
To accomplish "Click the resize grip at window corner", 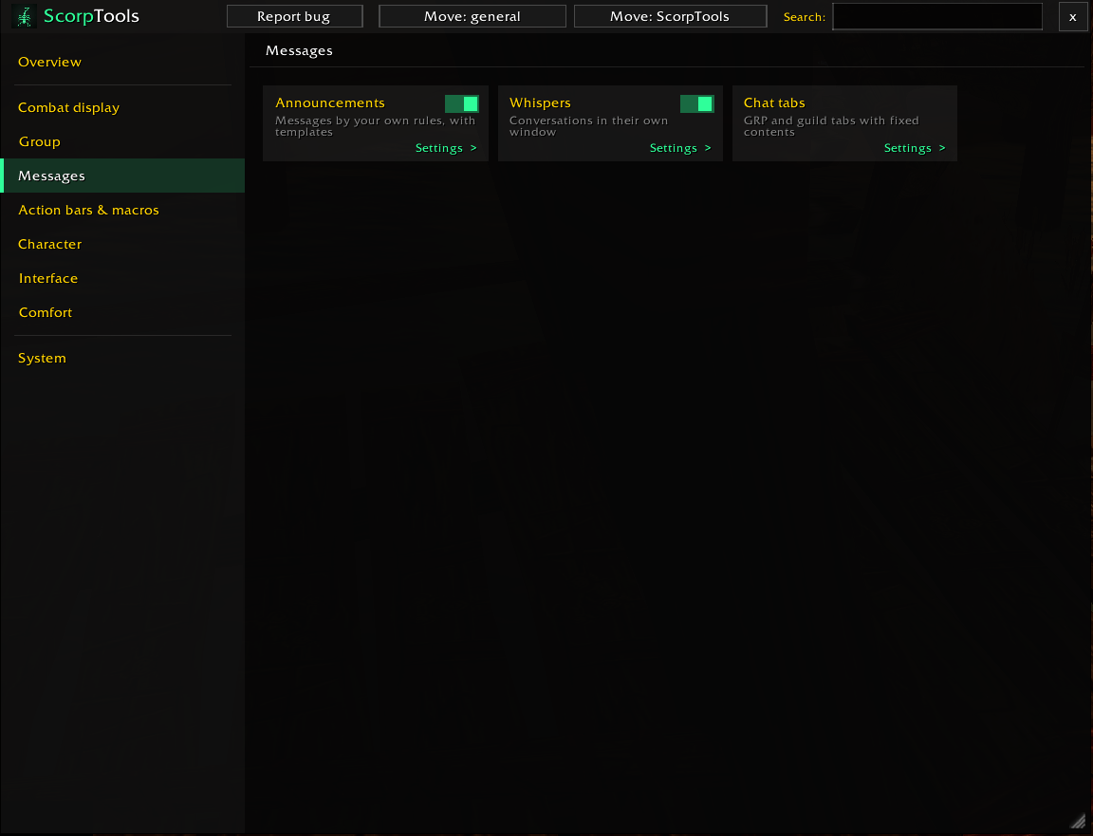I will coord(1078,821).
